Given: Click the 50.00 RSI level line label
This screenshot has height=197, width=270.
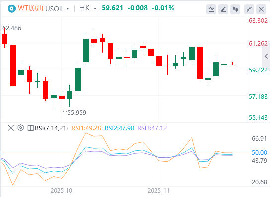Looking at the screenshot, I should (259, 152).
